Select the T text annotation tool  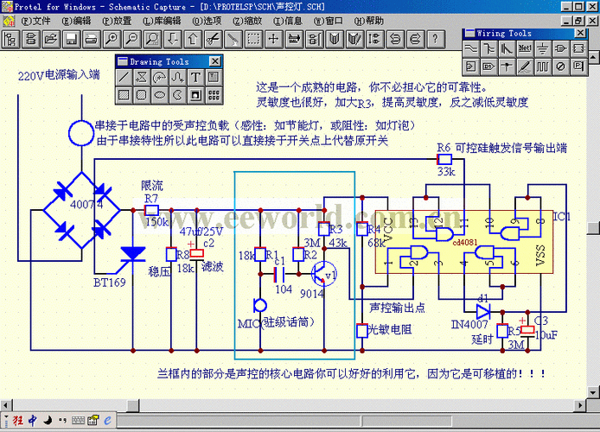(195, 77)
